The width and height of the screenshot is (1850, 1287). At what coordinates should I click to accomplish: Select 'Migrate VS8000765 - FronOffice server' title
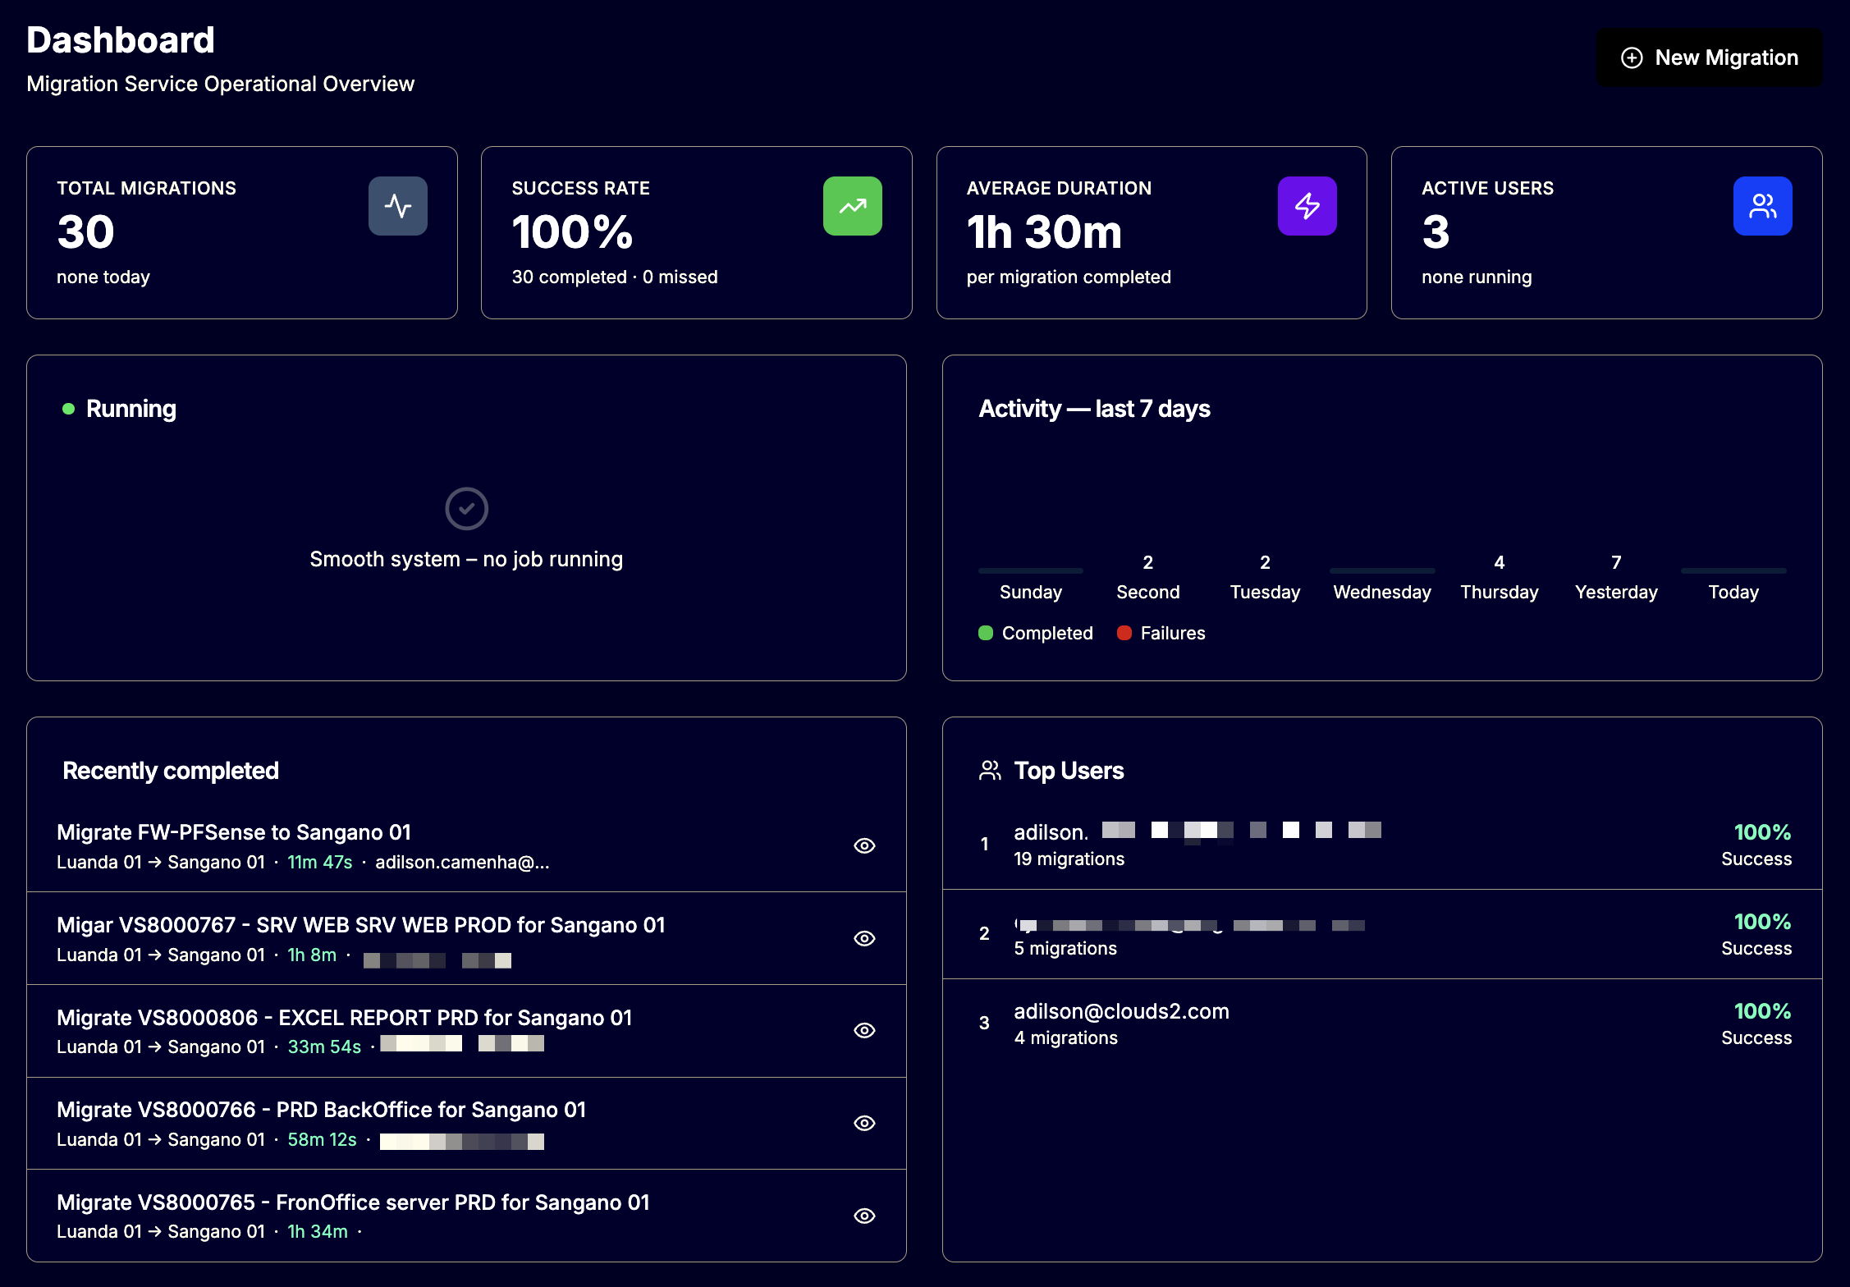click(353, 1202)
